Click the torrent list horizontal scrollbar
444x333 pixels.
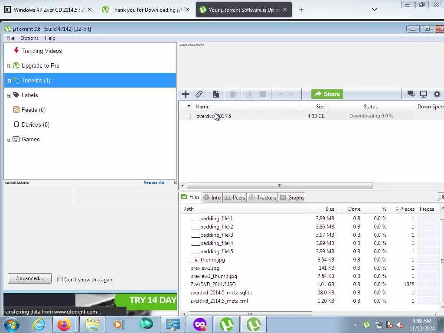tap(280, 186)
